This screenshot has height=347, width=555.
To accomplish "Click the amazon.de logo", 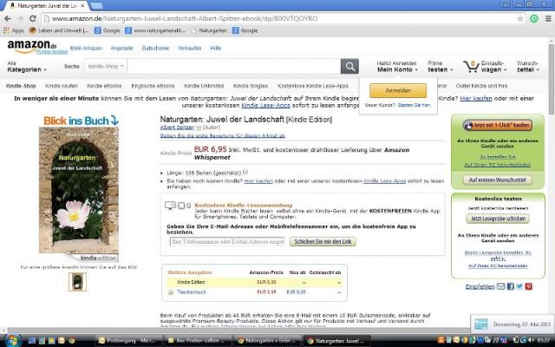I will click(x=31, y=46).
